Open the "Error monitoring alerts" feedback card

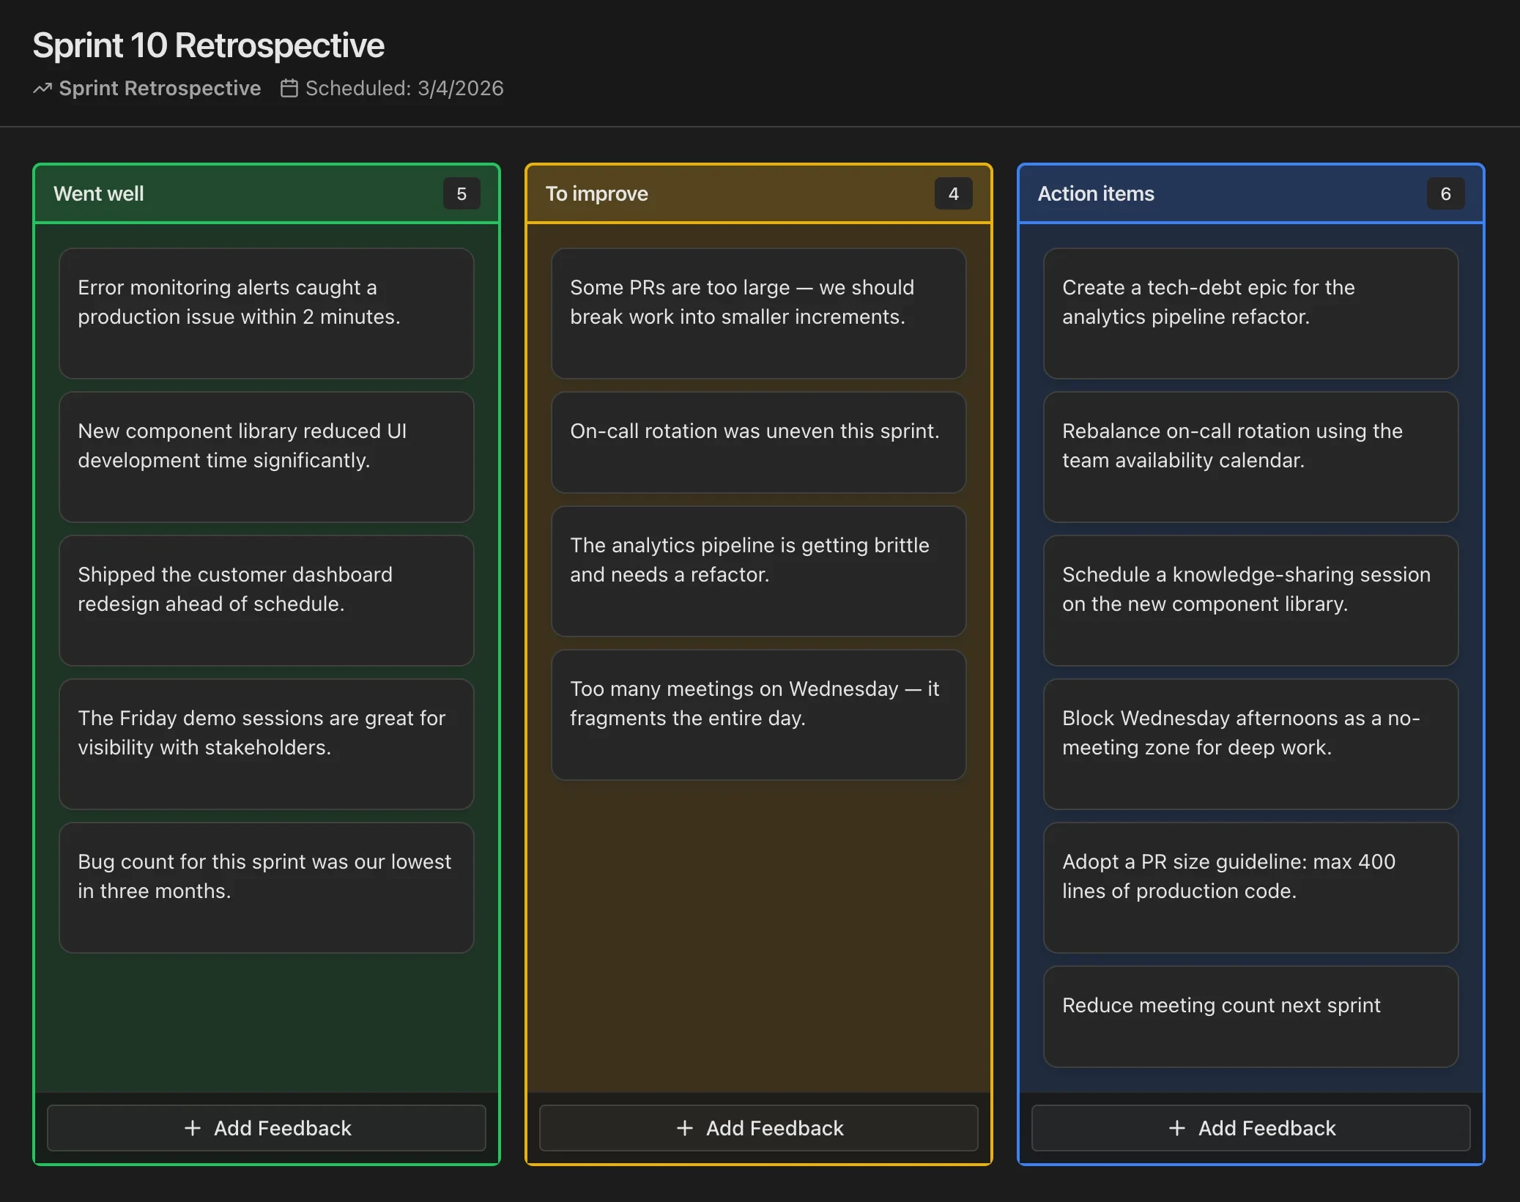click(x=266, y=314)
